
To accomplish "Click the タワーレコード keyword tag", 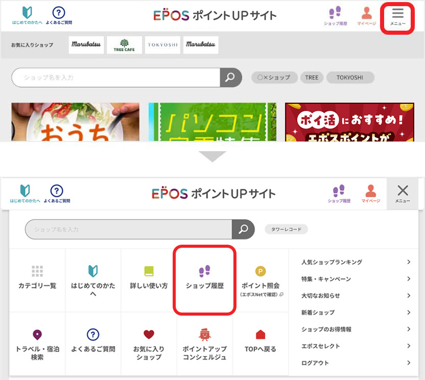I will (x=286, y=229).
